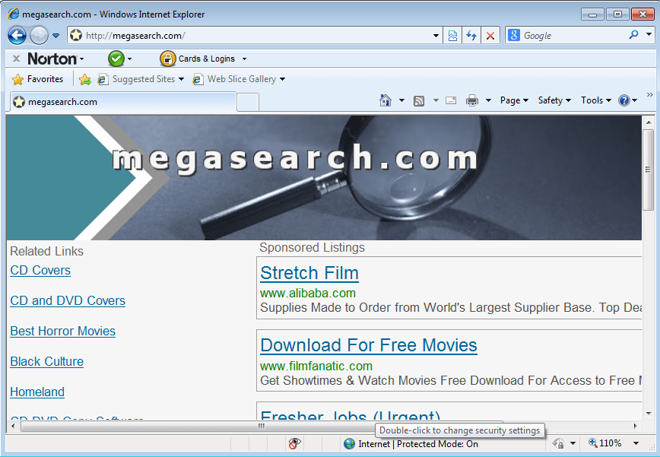Screen dimensions: 660x457
Task: Click the 110% zoom level button
Action: [605, 443]
